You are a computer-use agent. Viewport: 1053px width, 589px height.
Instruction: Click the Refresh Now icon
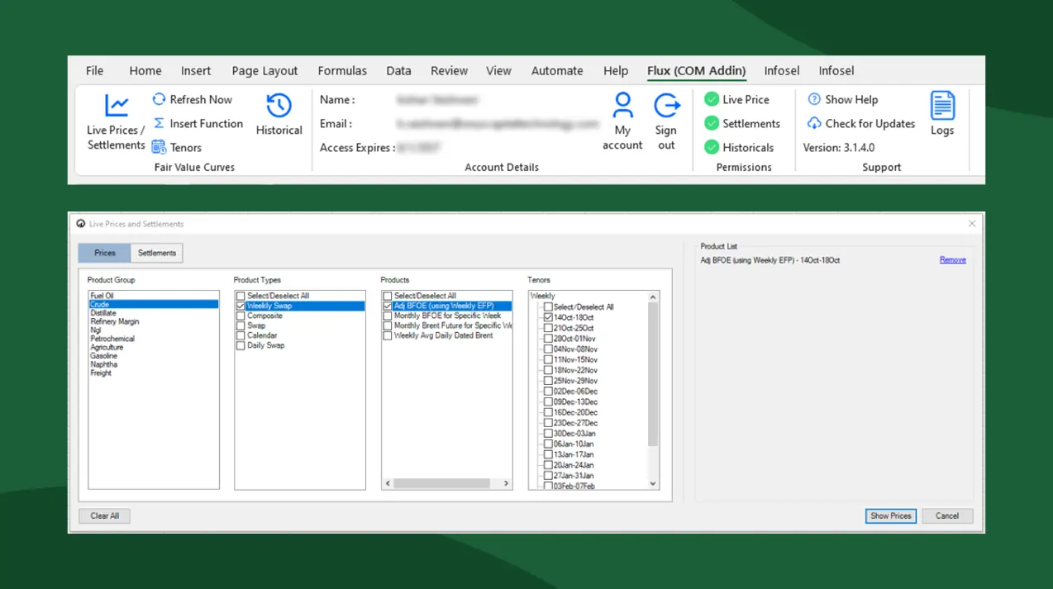[x=159, y=99]
